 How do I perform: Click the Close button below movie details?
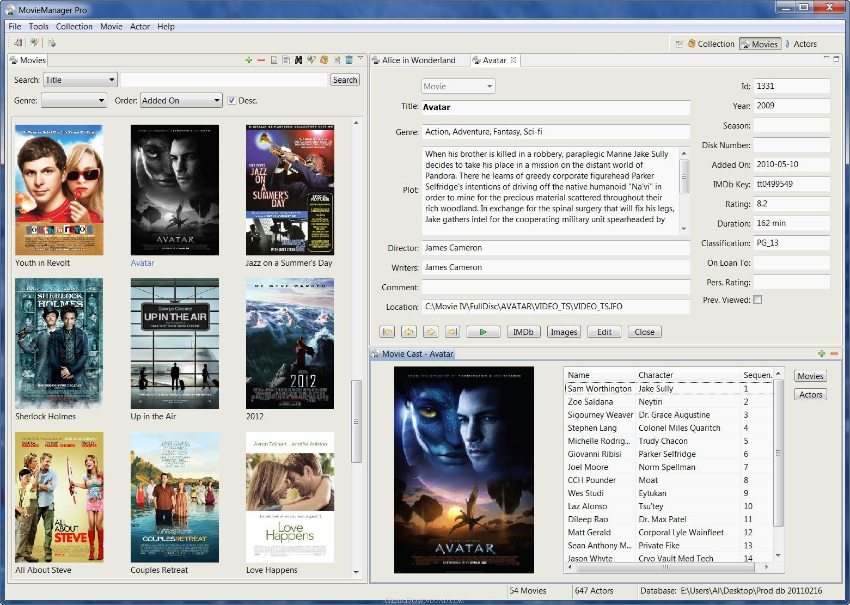pyautogui.click(x=645, y=332)
